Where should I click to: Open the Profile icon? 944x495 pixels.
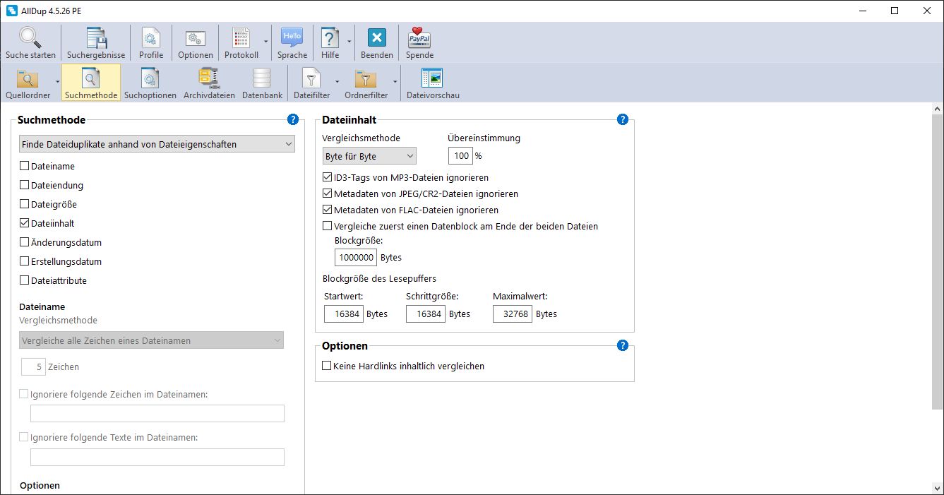click(x=151, y=38)
